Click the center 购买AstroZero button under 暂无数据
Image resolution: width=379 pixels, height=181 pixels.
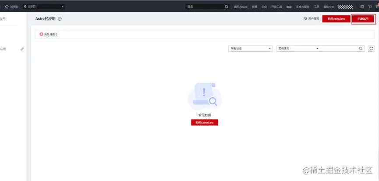[x=205, y=123]
